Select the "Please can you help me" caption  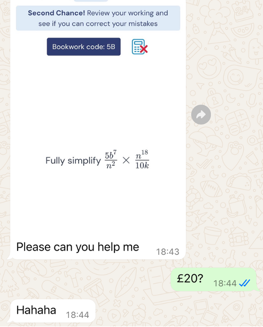(78, 247)
